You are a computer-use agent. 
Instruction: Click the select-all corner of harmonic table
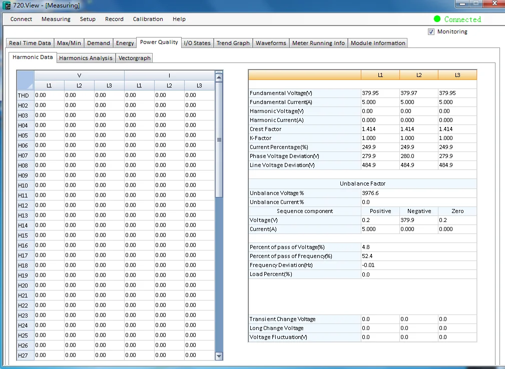[26, 80]
